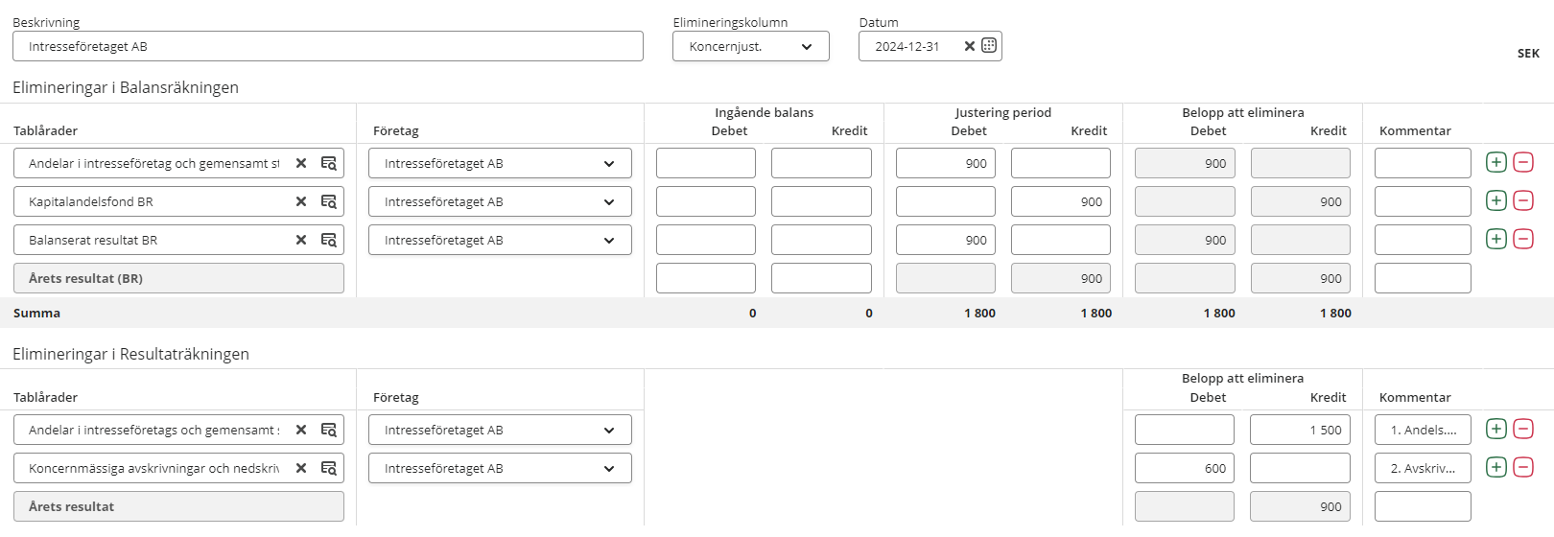Expand Företag dropdown for Koncernmässiga avskrivningar row
The height and width of the screenshot is (537, 1554).
click(x=608, y=468)
